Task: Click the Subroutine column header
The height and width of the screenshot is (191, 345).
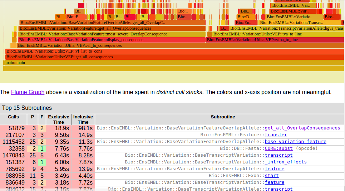Action: (223, 117)
